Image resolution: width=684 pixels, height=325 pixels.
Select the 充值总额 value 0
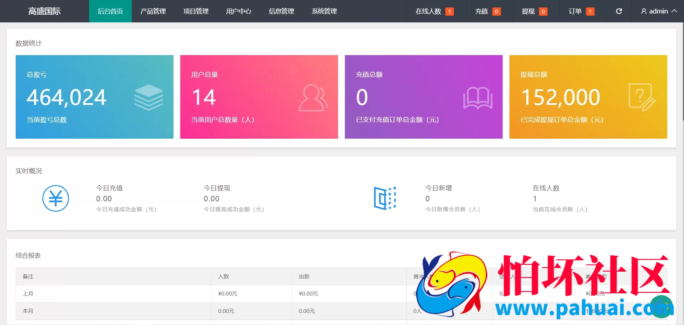[362, 97]
